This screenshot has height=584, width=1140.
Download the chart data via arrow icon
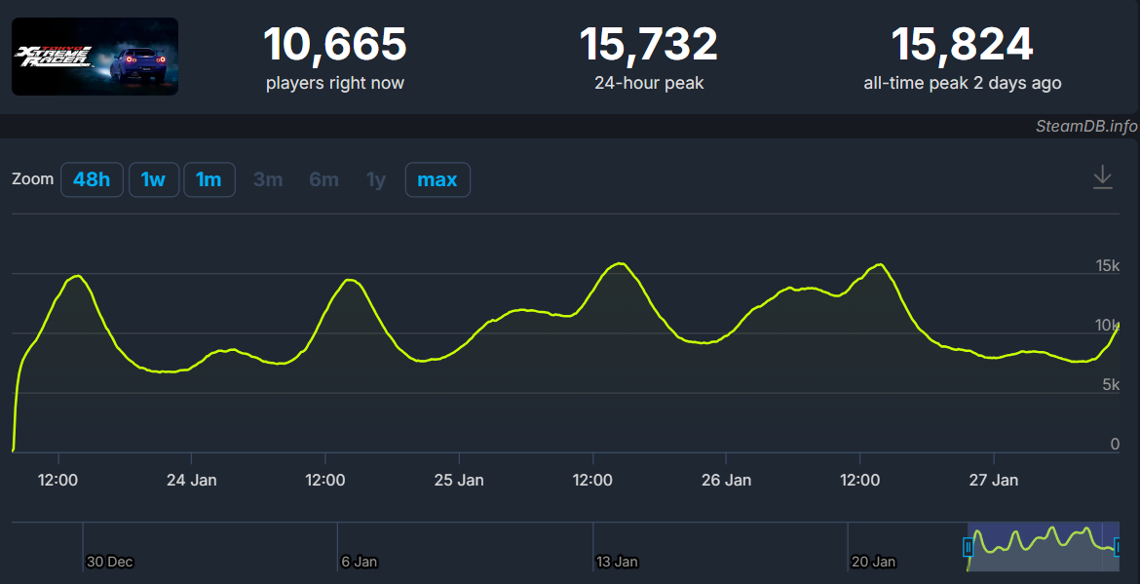(1102, 177)
